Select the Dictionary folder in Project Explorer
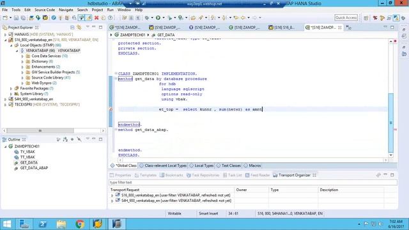 pos(40,61)
